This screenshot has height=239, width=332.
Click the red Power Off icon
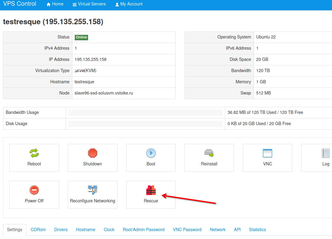tap(34, 190)
